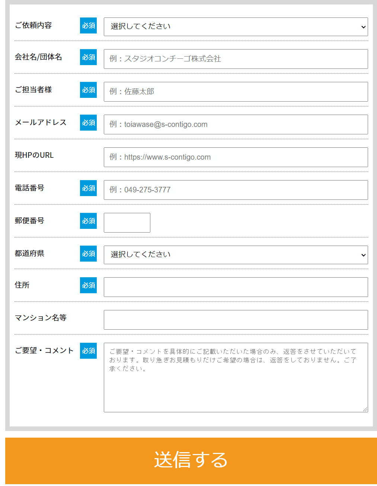Viewport: 377px width, 486px height.
Task: Expand the prefecture selector via its chevron arrow
Action: pos(363,255)
